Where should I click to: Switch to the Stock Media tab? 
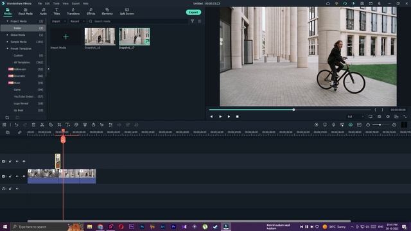tap(26, 12)
